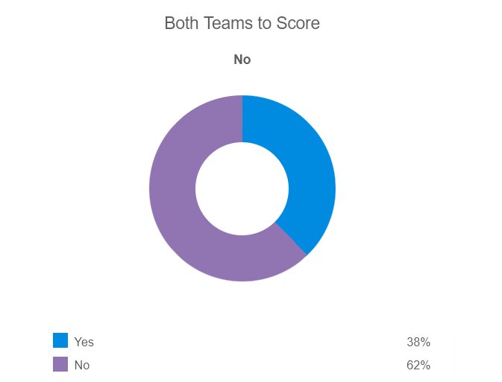Select the 62% value in the legend

coord(418,365)
